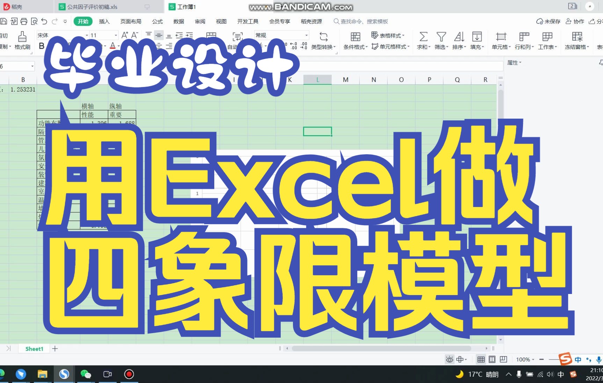Viewport: 603px width, 383px height.
Task: Toggle top vertical alignment
Action: [149, 35]
